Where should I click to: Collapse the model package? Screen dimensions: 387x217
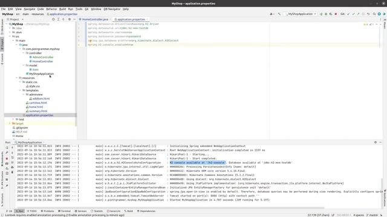click(x=24, y=66)
